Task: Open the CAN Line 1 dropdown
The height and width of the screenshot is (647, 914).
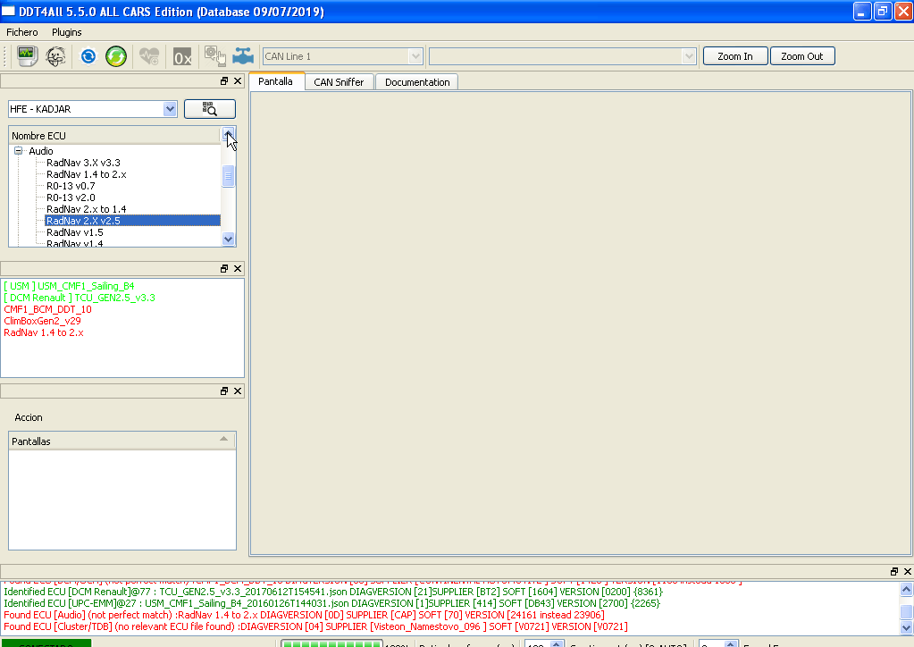Action: click(415, 56)
